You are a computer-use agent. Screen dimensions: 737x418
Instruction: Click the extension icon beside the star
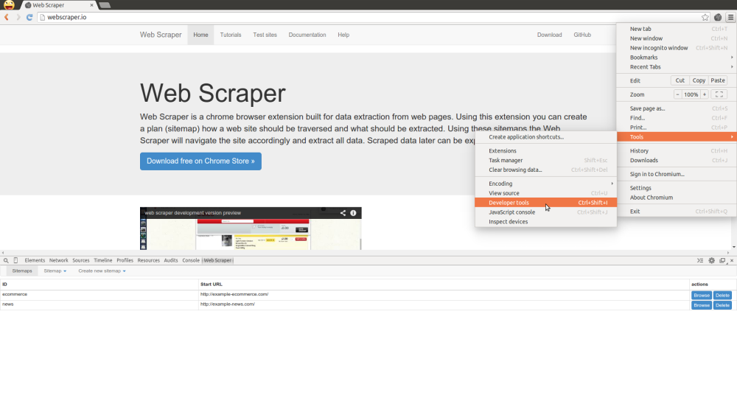click(x=718, y=18)
